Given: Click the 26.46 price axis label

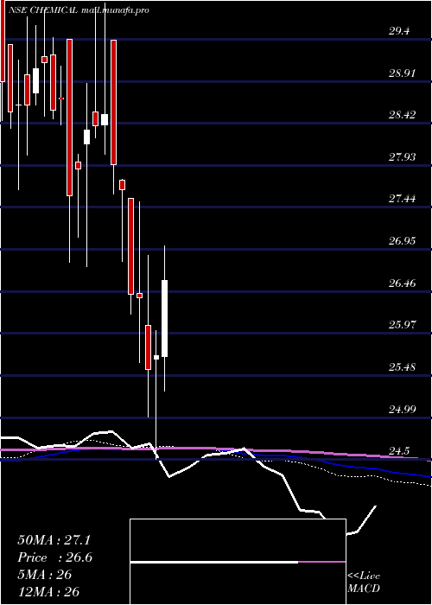Looking at the screenshot, I should click(x=402, y=283).
